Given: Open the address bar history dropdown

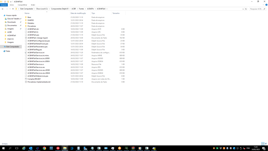Looking at the screenshot, I should click(243, 9).
